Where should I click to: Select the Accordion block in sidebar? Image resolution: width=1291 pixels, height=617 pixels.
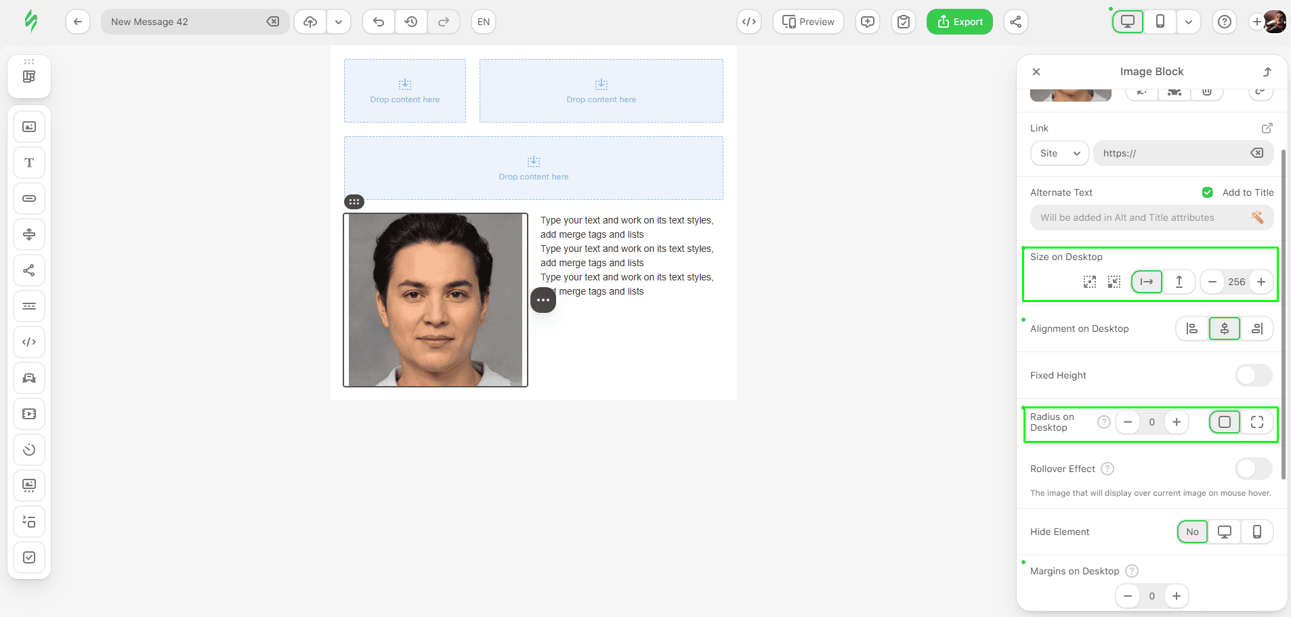point(29,522)
